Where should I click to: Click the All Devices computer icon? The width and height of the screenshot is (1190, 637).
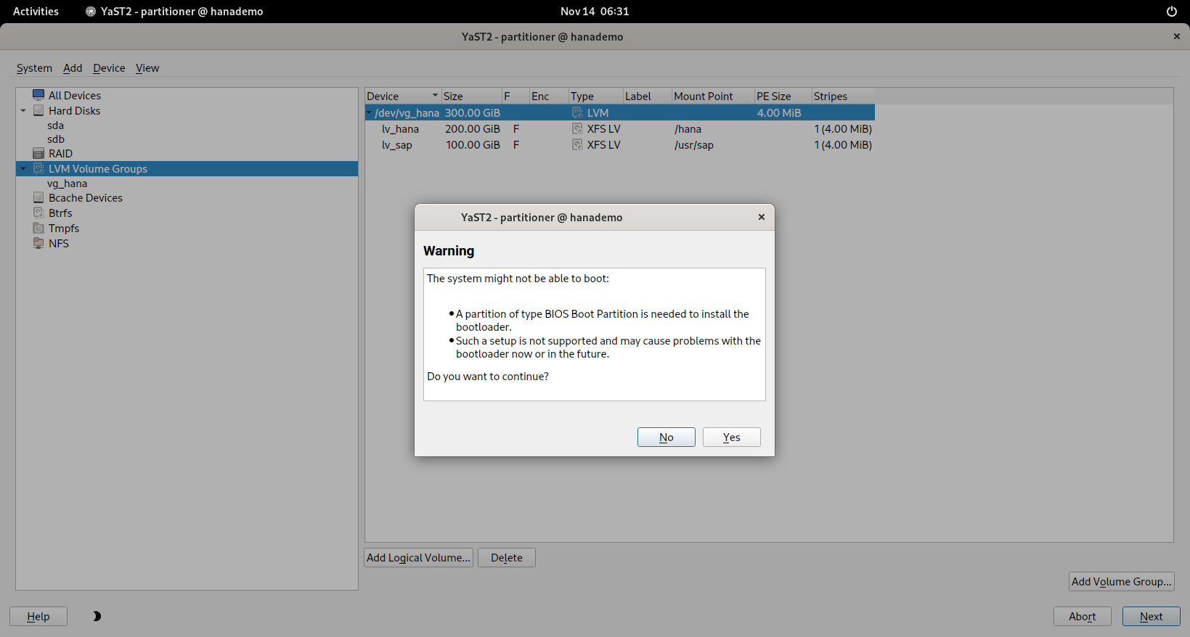click(x=38, y=95)
